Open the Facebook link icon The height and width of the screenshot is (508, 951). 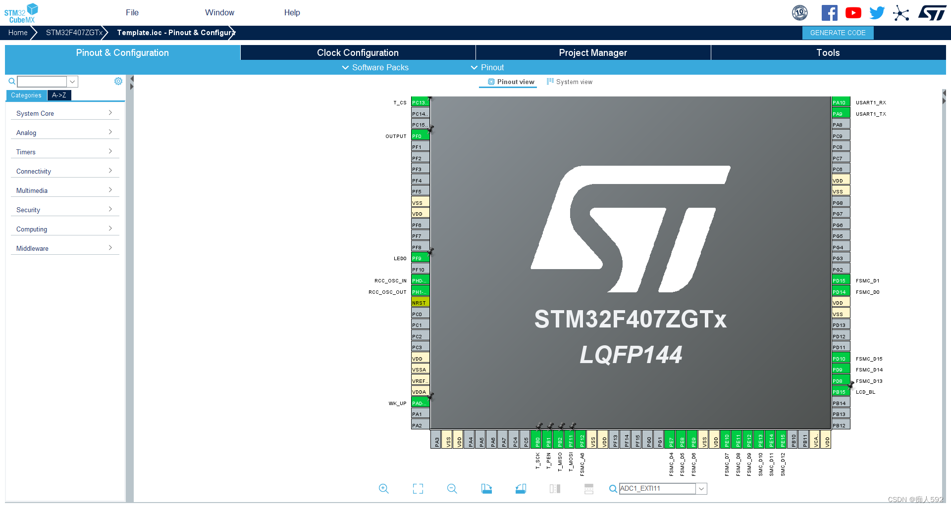(830, 13)
